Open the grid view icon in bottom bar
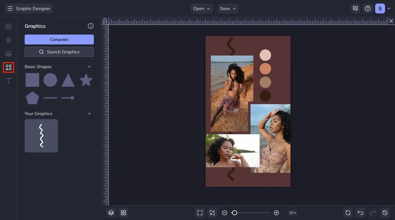 (x=123, y=213)
